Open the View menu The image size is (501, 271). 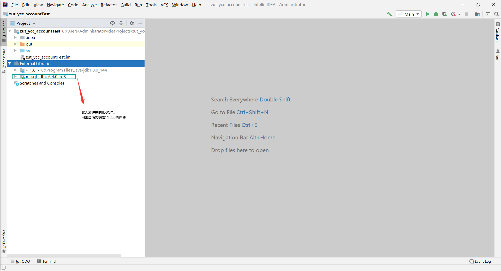coord(38,5)
